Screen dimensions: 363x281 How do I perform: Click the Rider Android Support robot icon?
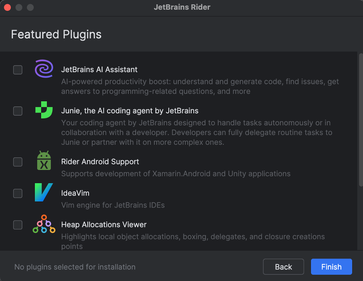click(44, 160)
